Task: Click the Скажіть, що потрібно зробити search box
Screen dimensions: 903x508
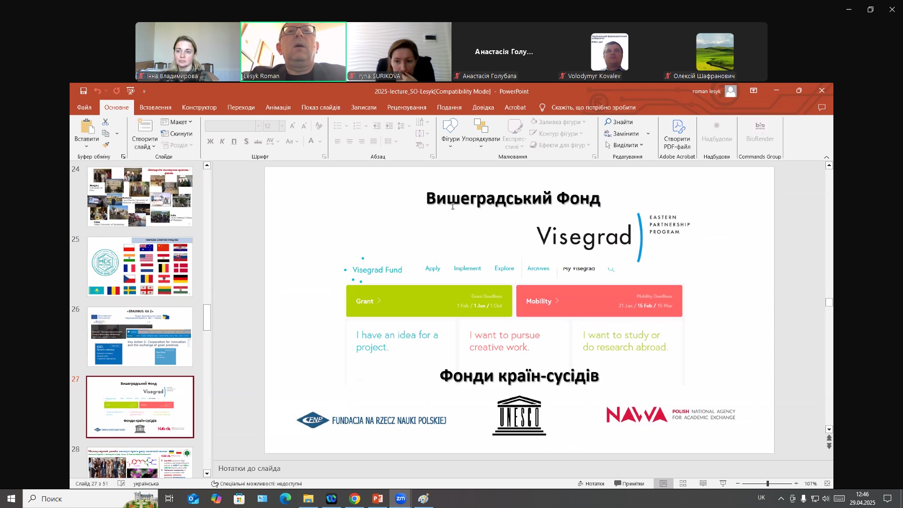Action: 593,107
